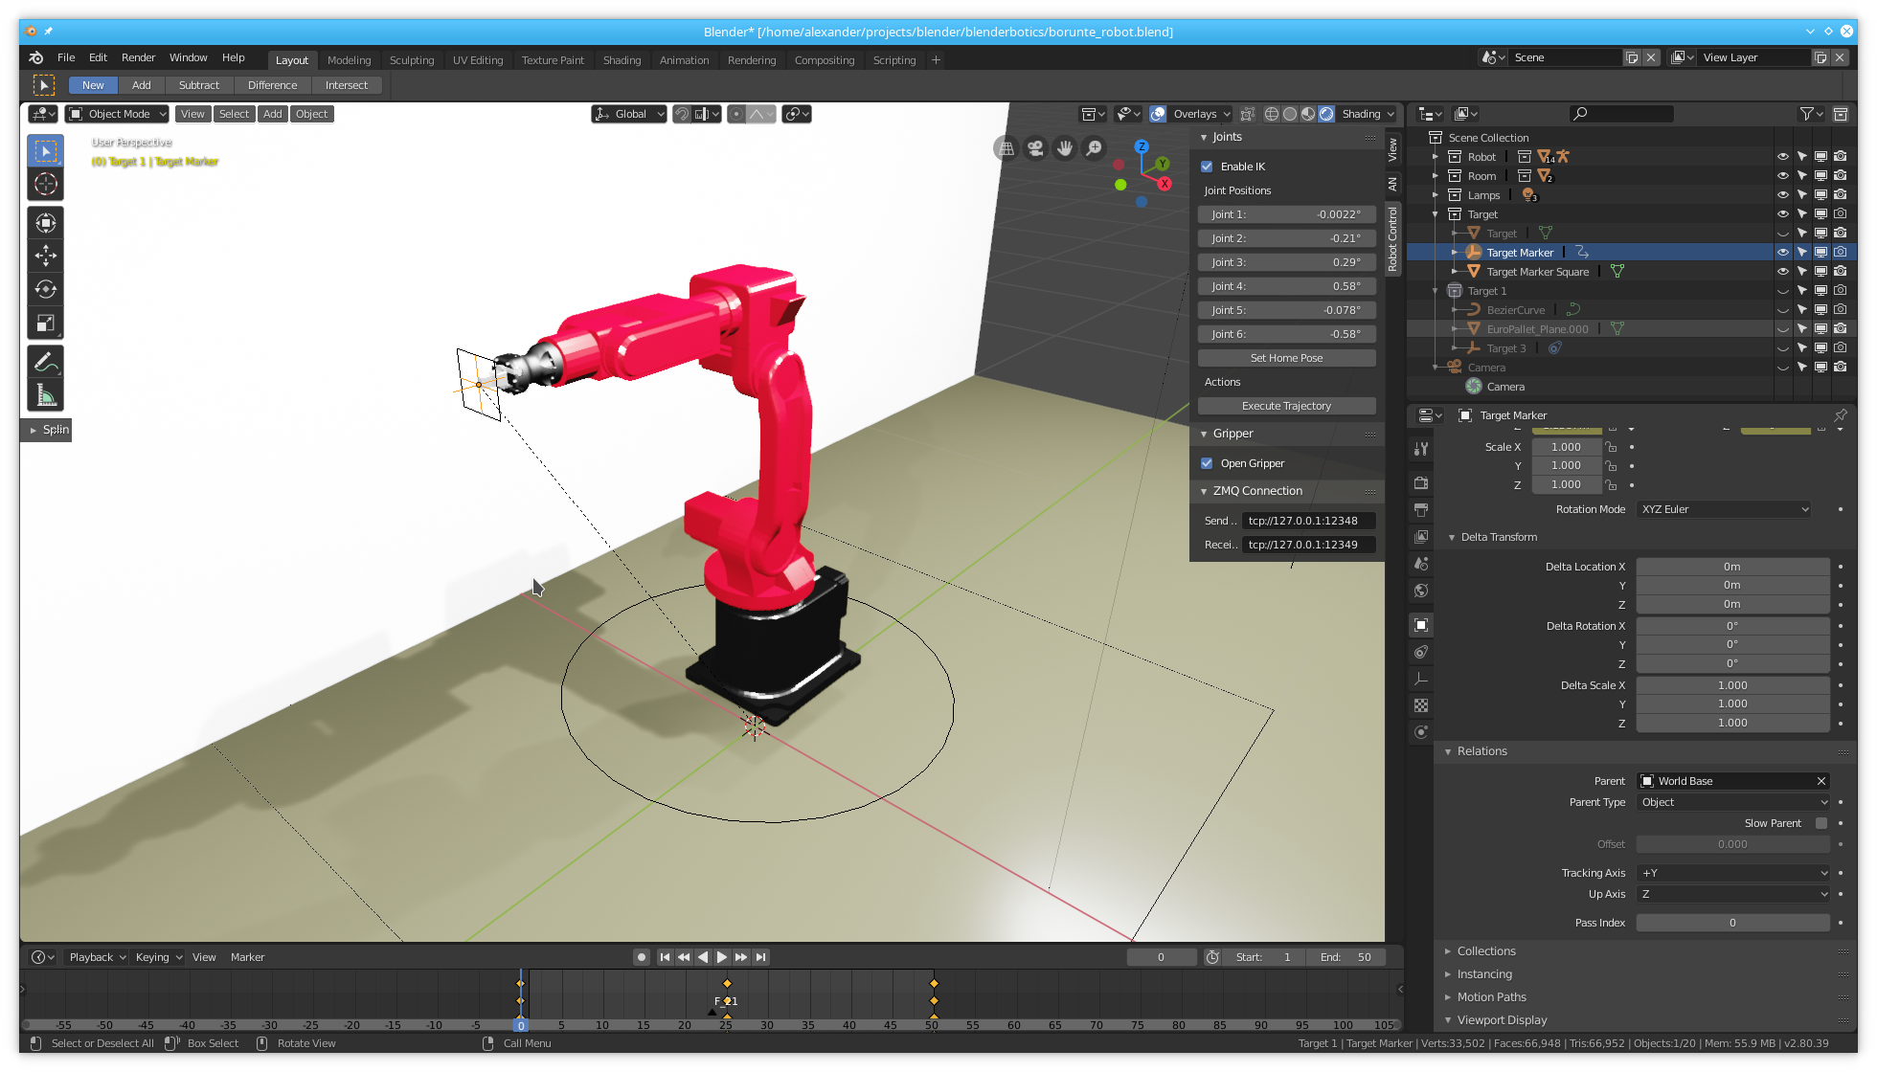
Task: Open the Global transform orientation dropdown
Action: [x=628, y=114]
